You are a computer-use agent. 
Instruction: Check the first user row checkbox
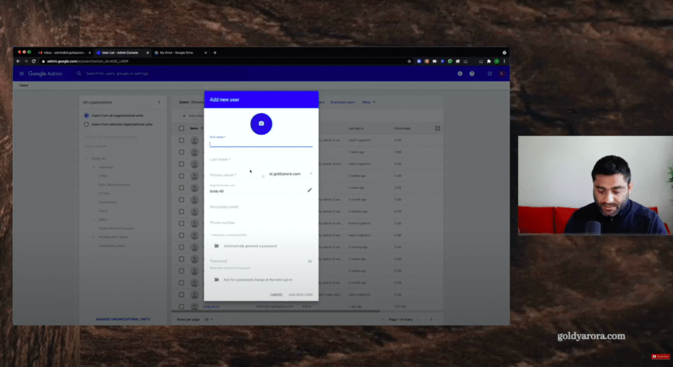[182, 140]
